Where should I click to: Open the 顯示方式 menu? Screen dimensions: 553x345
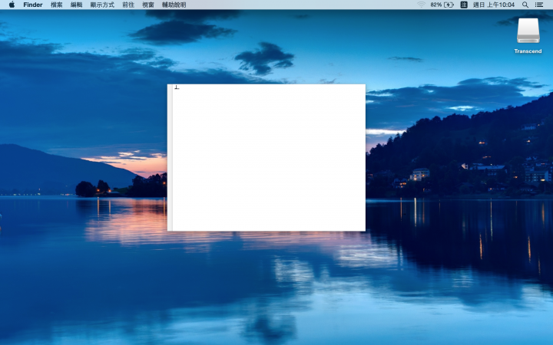(x=102, y=5)
